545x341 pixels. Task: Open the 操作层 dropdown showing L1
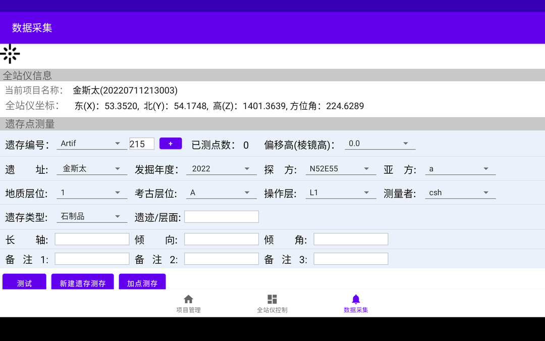(341, 193)
